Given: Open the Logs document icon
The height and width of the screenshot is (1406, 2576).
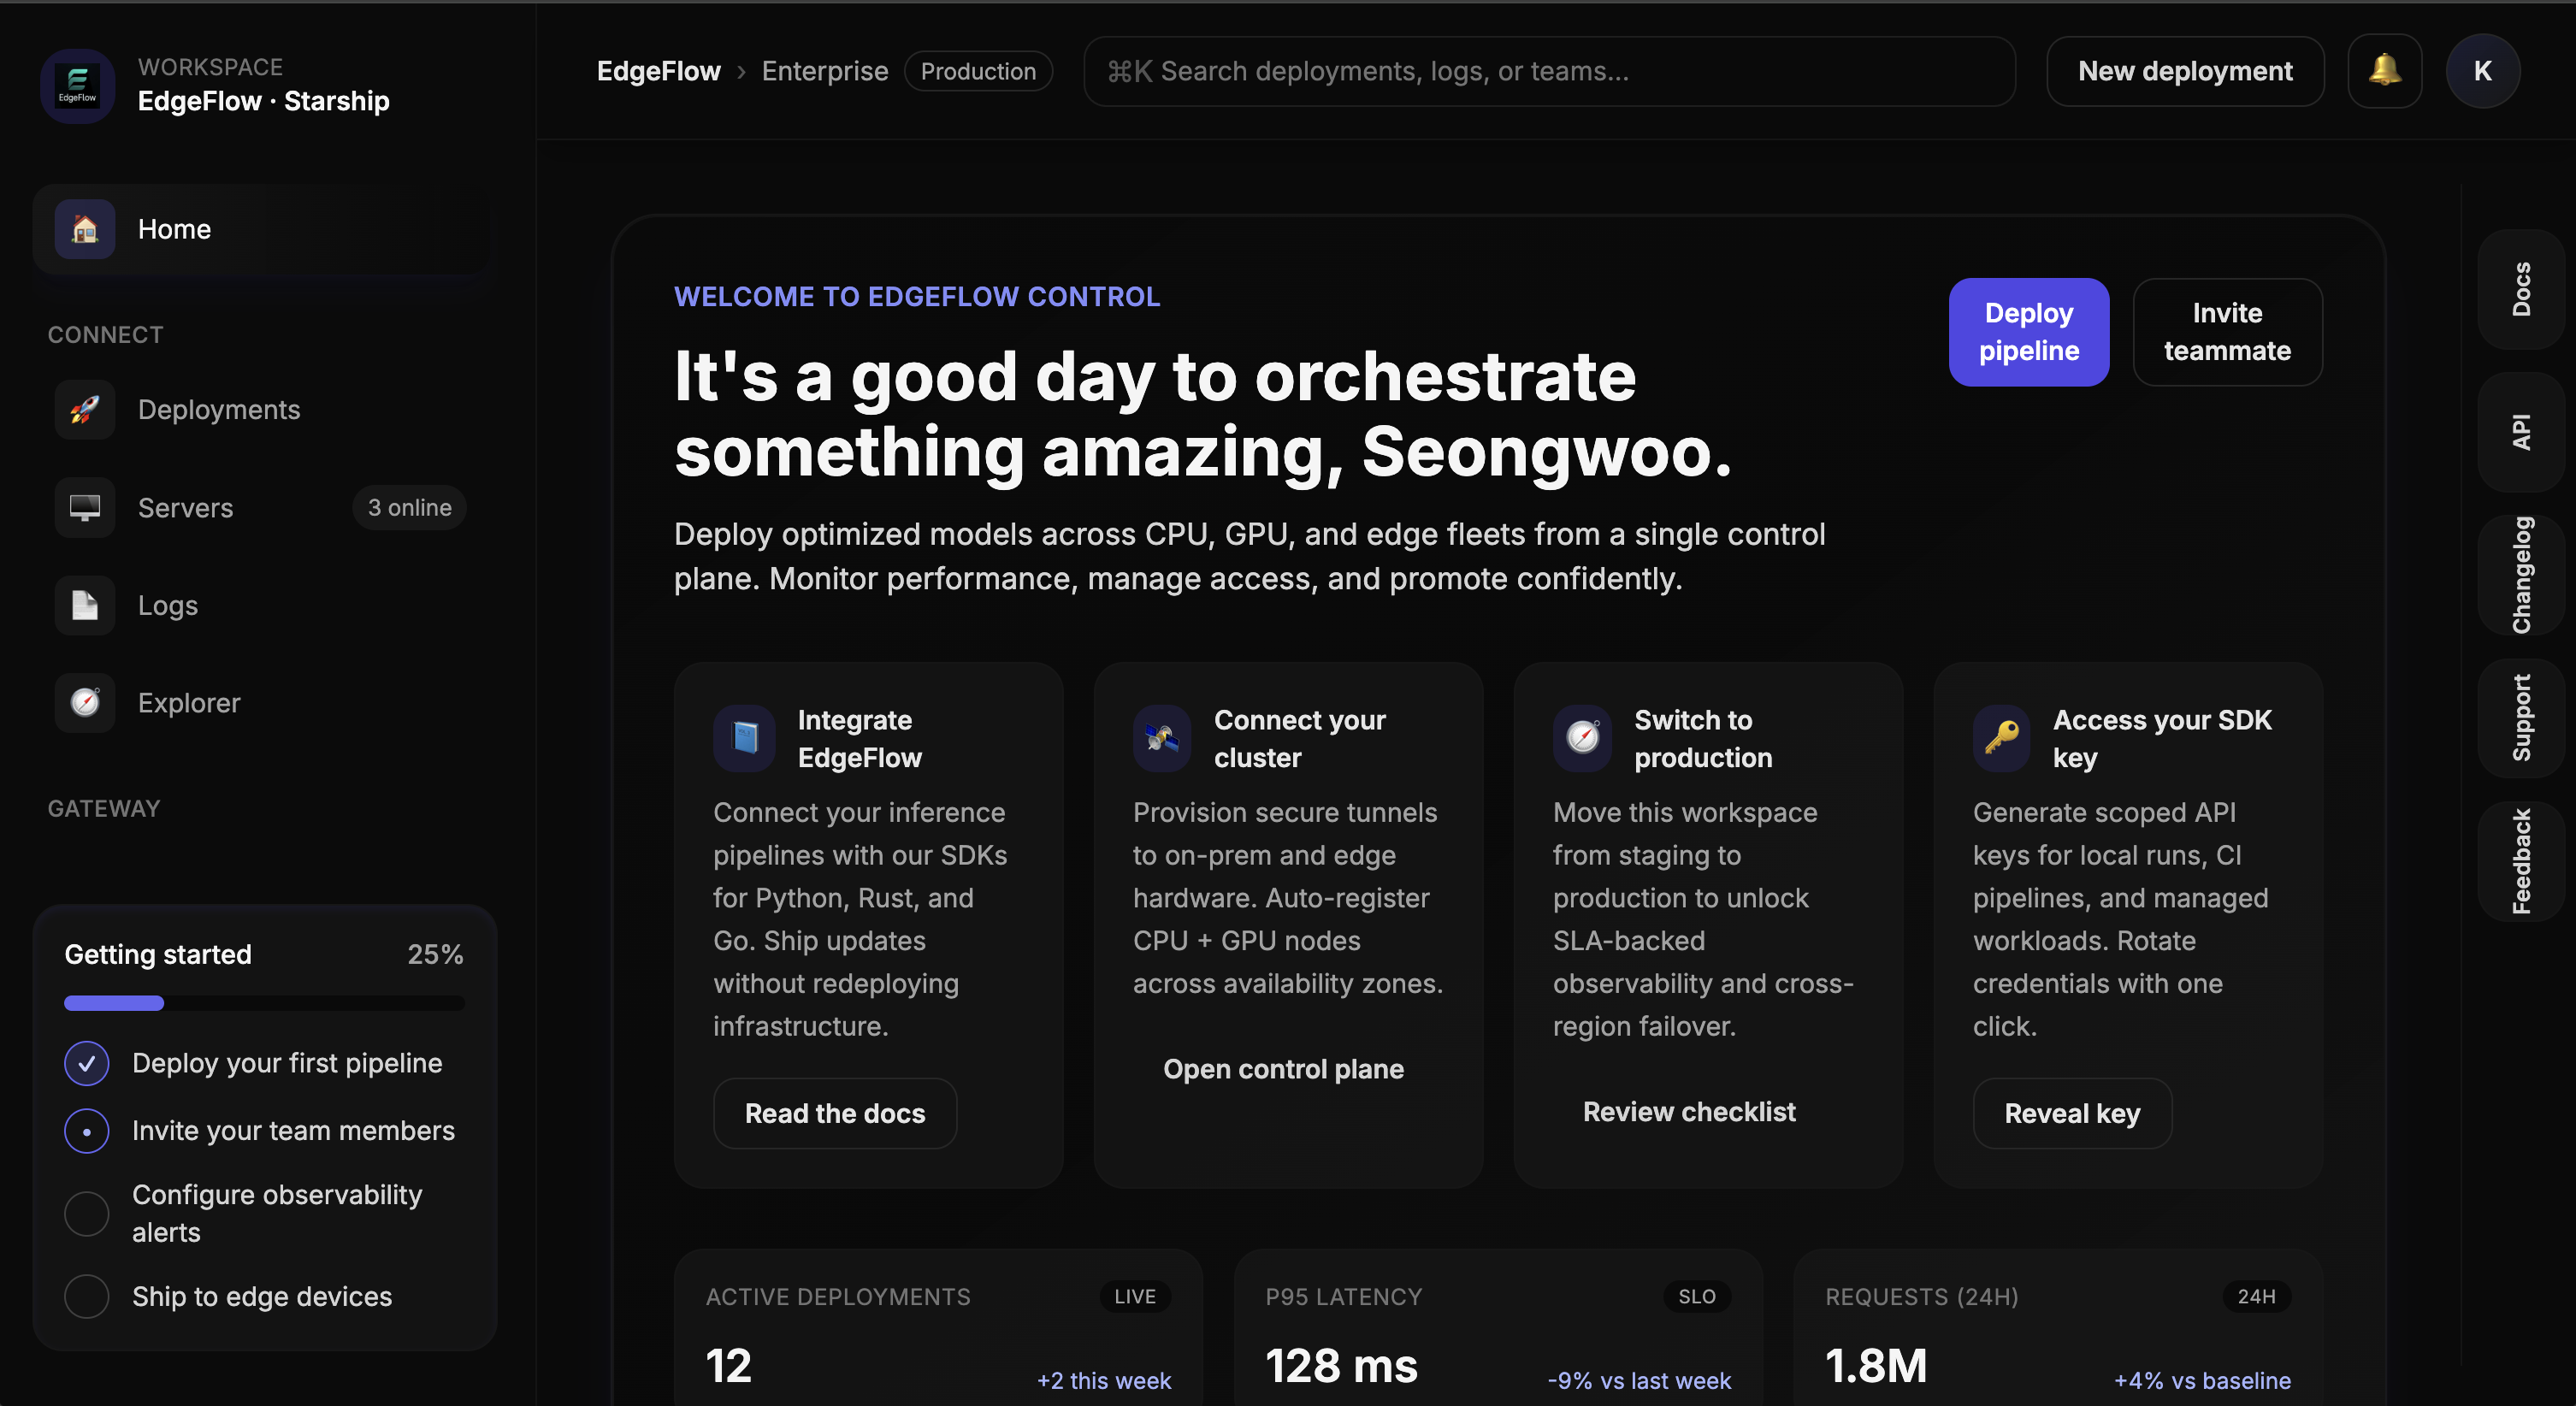Looking at the screenshot, I should (85, 605).
